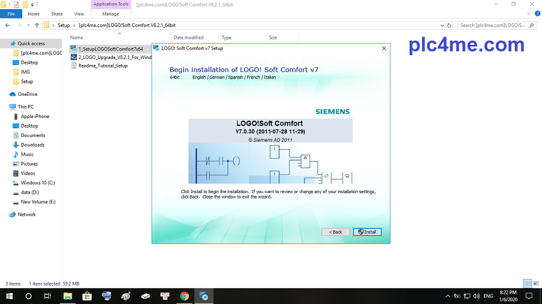
Task: Open Apple iPhone under This PC
Action: tap(35, 116)
